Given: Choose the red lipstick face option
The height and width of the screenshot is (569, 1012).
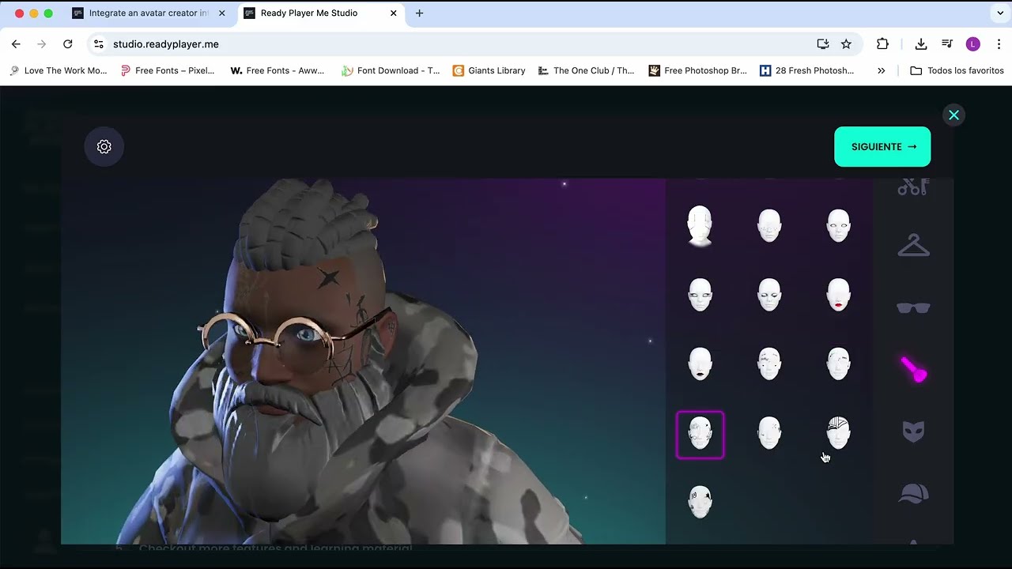Looking at the screenshot, I should [838, 295].
